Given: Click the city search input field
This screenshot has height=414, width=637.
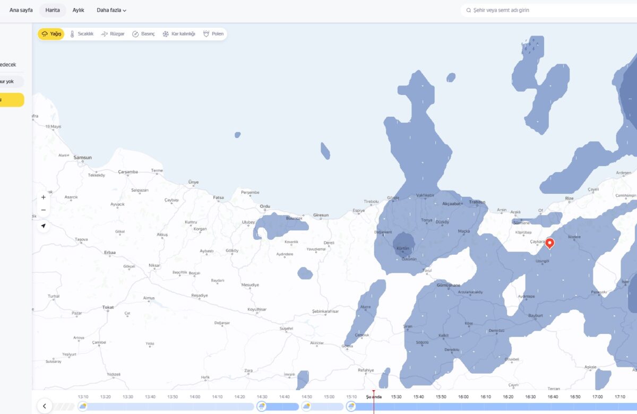Looking at the screenshot, I should coord(531,10).
